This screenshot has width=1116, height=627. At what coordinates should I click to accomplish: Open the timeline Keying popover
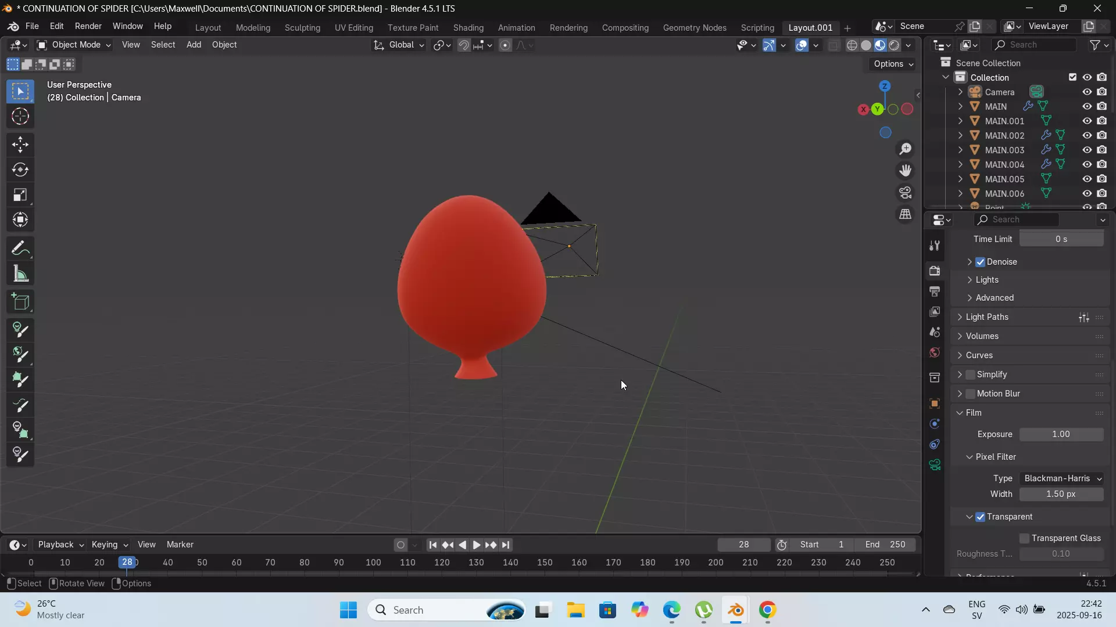coord(109,545)
